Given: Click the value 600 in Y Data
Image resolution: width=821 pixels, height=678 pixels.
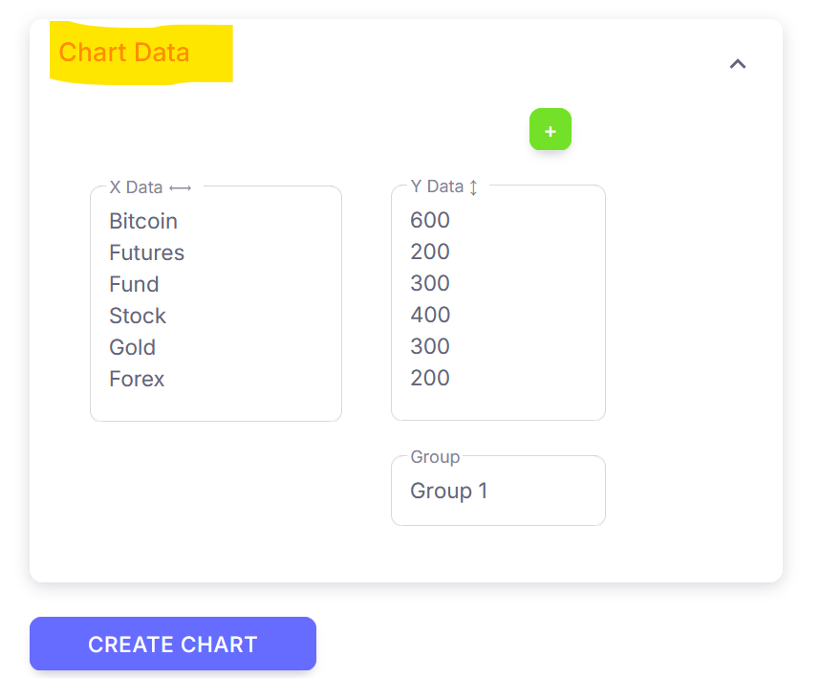Looking at the screenshot, I should [429, 220].
